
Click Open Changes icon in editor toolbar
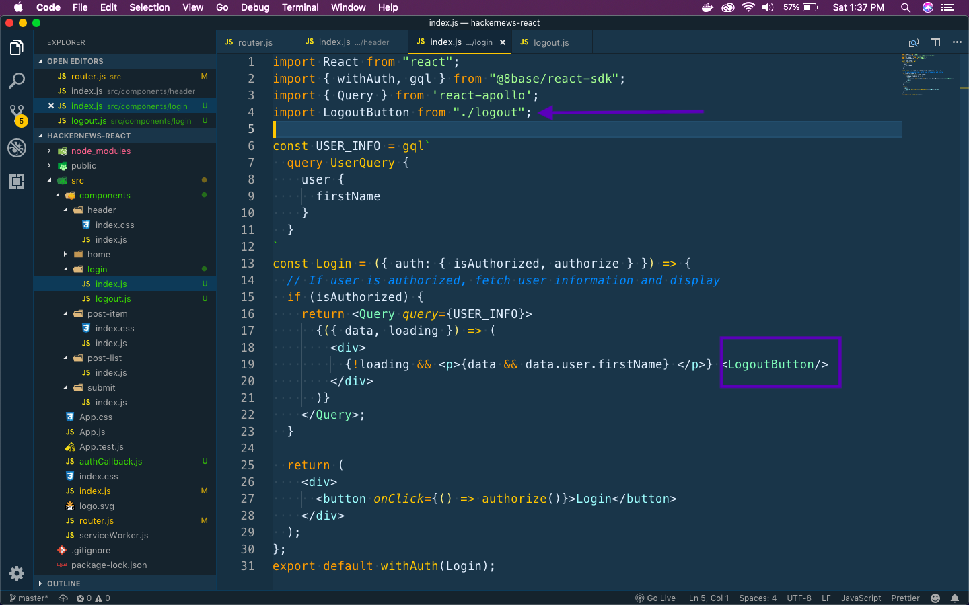pos(914,42)
